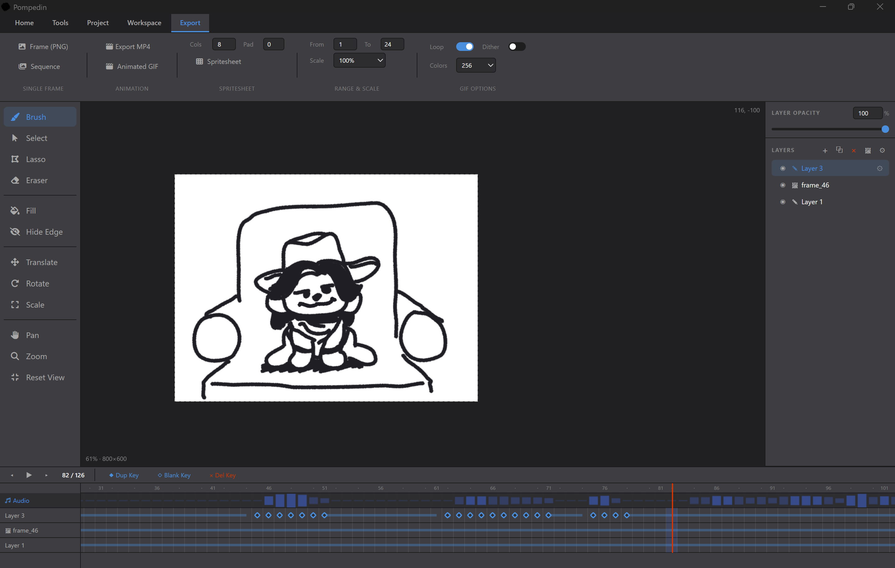The width and height of the screenshot is (895, 568).
Task: Pick the Rotate tool
Action: point(37,284)
